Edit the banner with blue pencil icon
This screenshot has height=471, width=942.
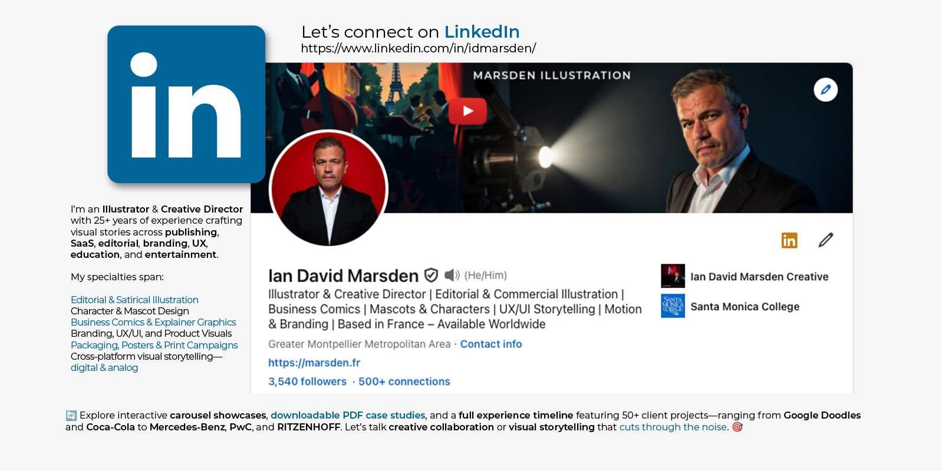pos(825,89)
